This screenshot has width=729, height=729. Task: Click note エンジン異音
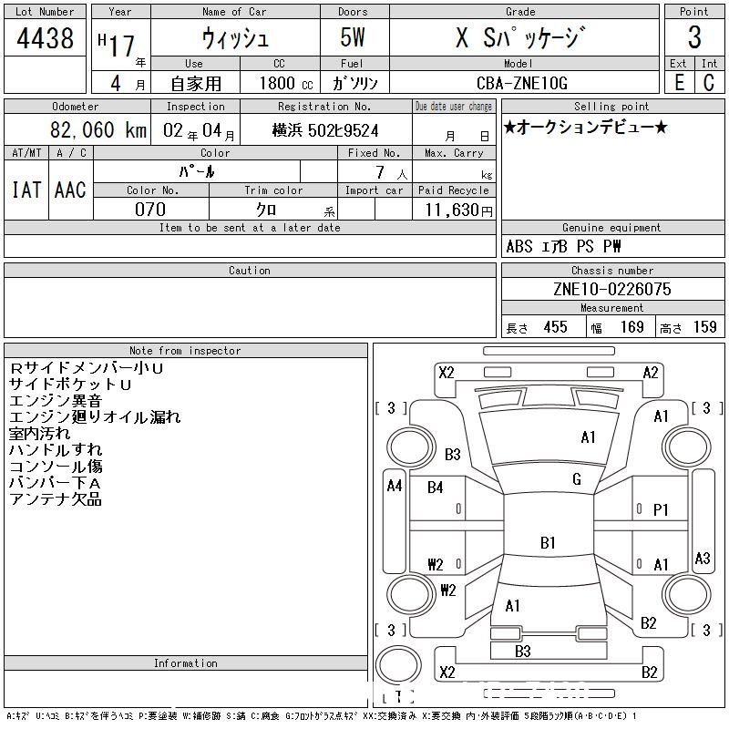(x=56, y=401)
